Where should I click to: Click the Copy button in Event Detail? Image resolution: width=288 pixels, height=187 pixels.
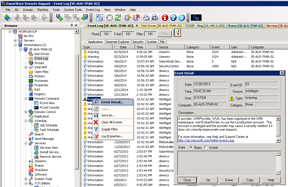point(250,180)
